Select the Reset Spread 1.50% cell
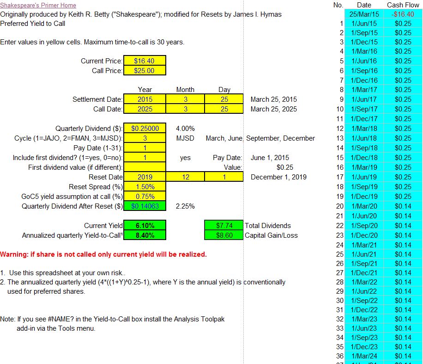Screen dimensions: 423x364 (145, 187)
